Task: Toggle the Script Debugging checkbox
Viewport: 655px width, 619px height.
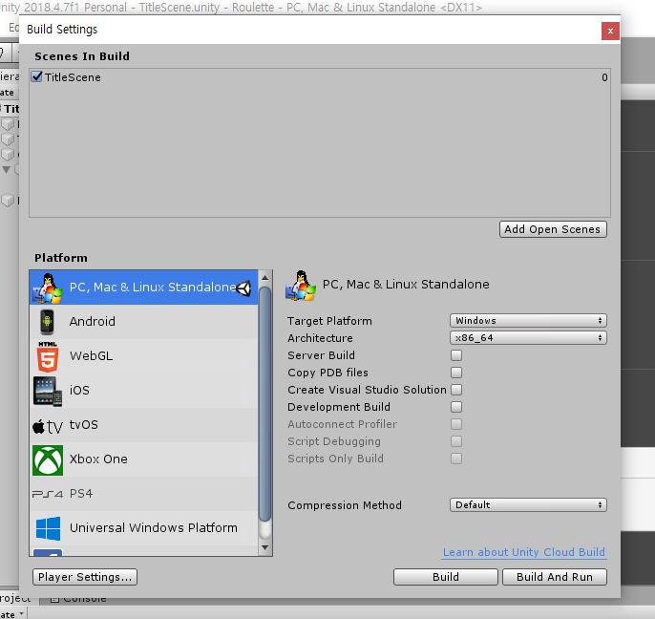Action: tap(456, 441)
